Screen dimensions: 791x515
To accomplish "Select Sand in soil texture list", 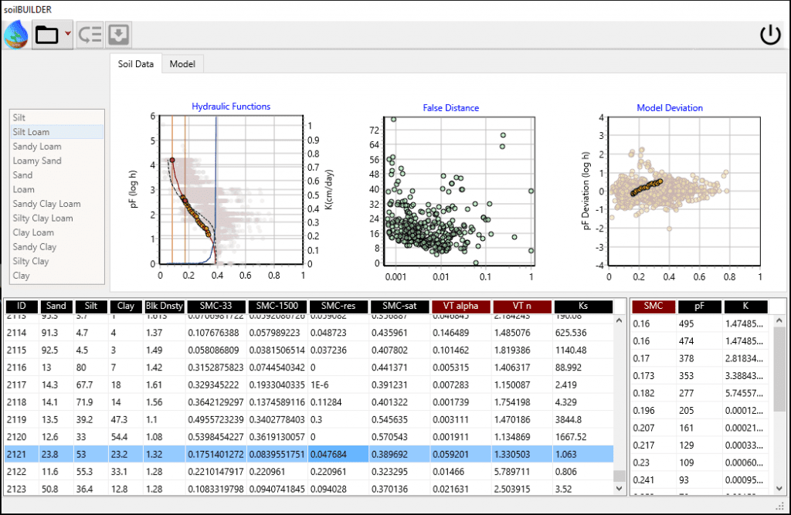I will point(56,175).
